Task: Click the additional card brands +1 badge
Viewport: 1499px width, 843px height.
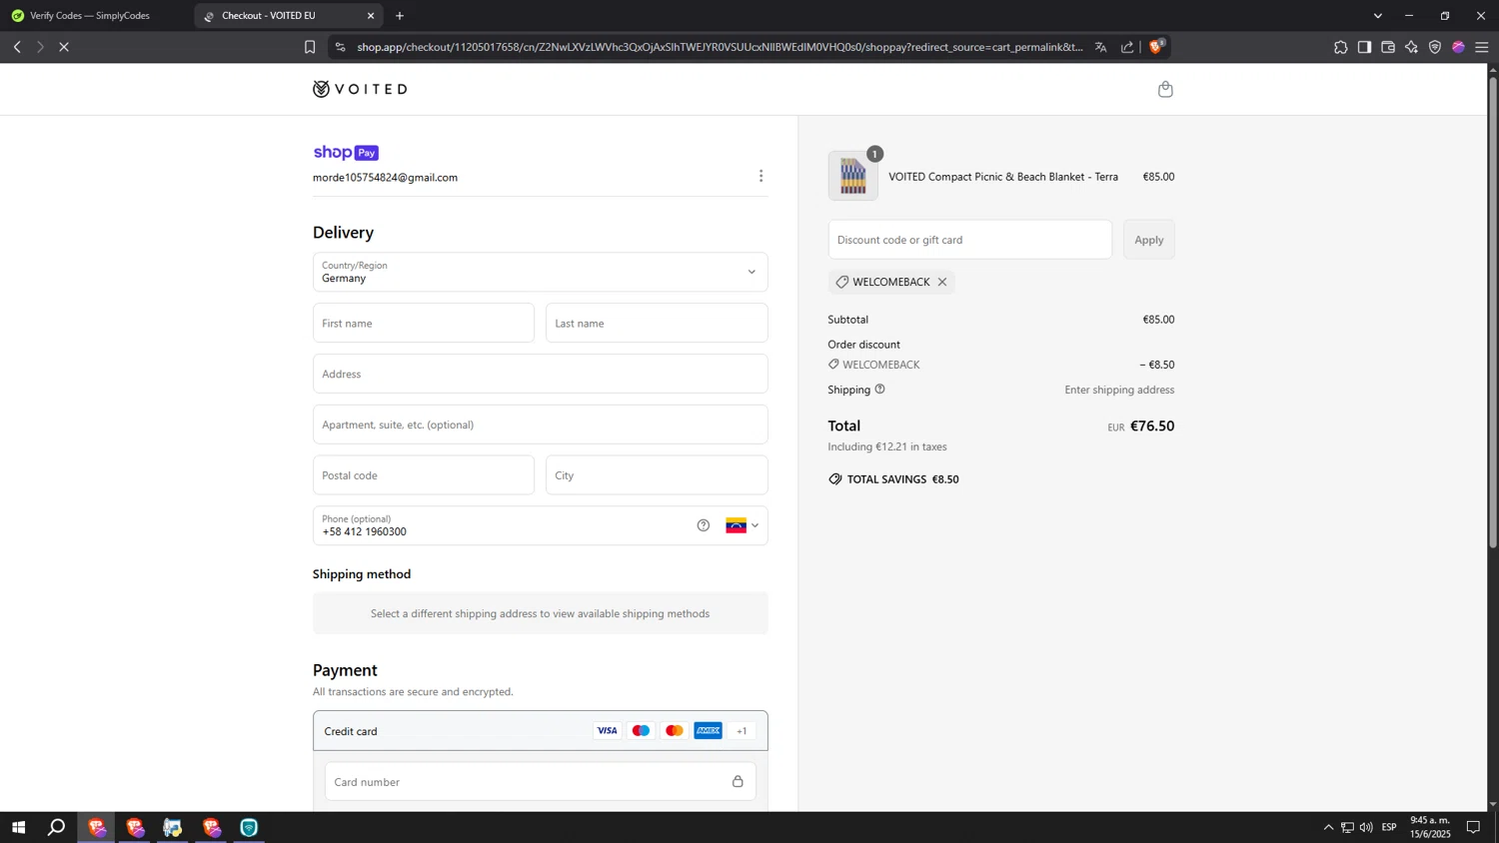Action: [742, 731]
